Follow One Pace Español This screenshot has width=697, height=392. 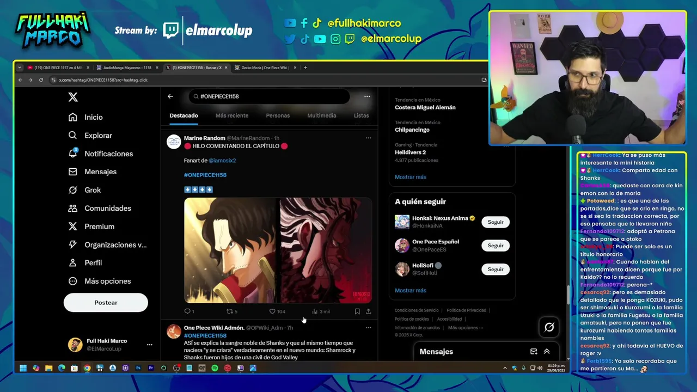[496, 246]
